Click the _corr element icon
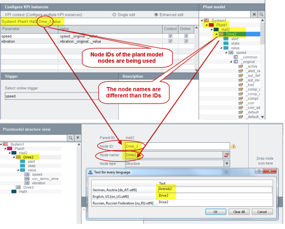 tap(241, 103)
